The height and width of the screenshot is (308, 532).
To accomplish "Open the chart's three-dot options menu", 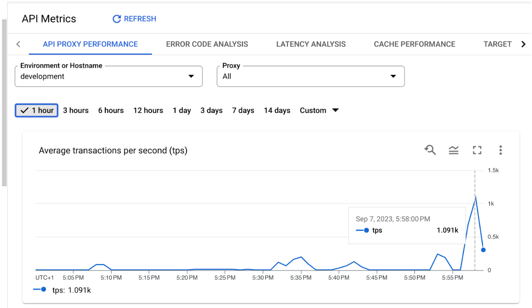I will point(500,150).
